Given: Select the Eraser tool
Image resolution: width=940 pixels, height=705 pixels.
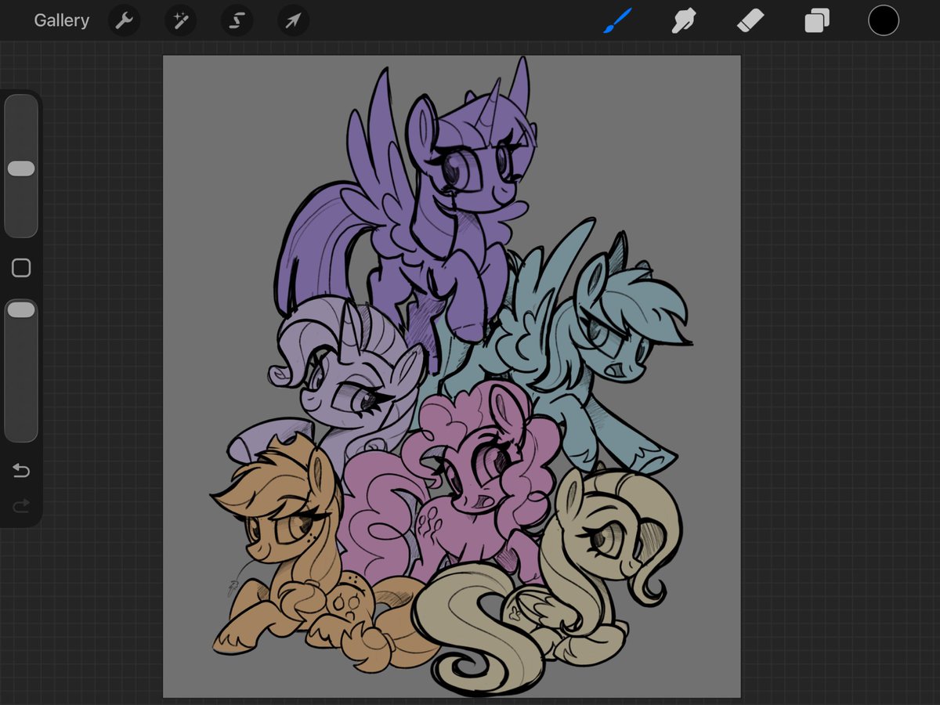Looking at the screenshot, I should click(x=750, y=20).
